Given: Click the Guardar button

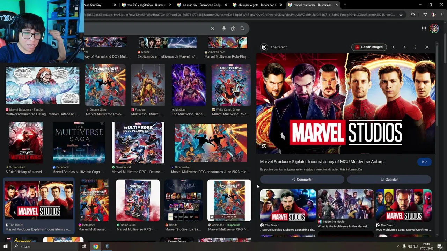Looking at the screenshot, I should coord(389,179).
